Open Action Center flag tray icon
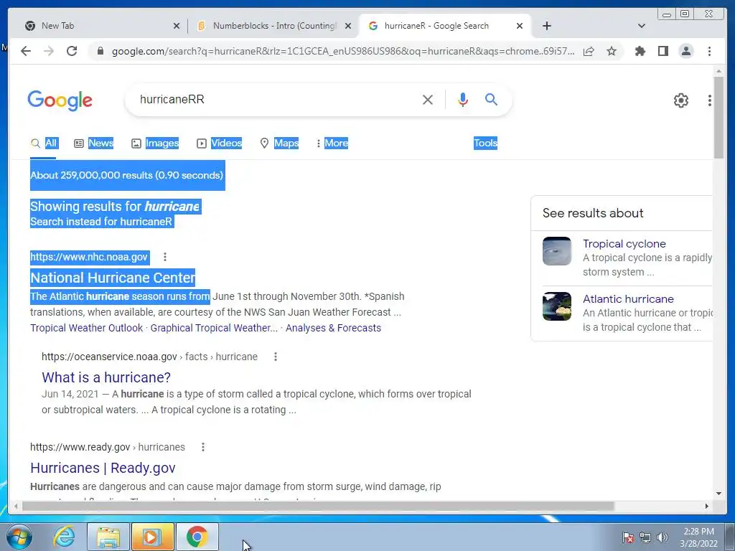The image size is (735, 551). pos(627,537)
